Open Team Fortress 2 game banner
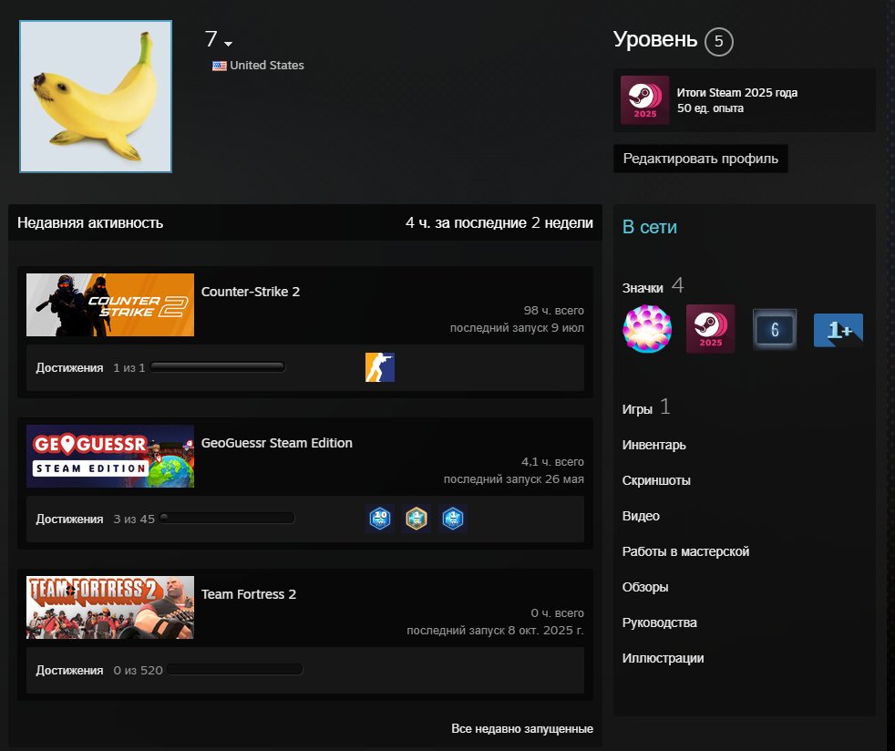The width and height of the screenshot is (895, 751). pyautogui.click(x=110, y=607)
